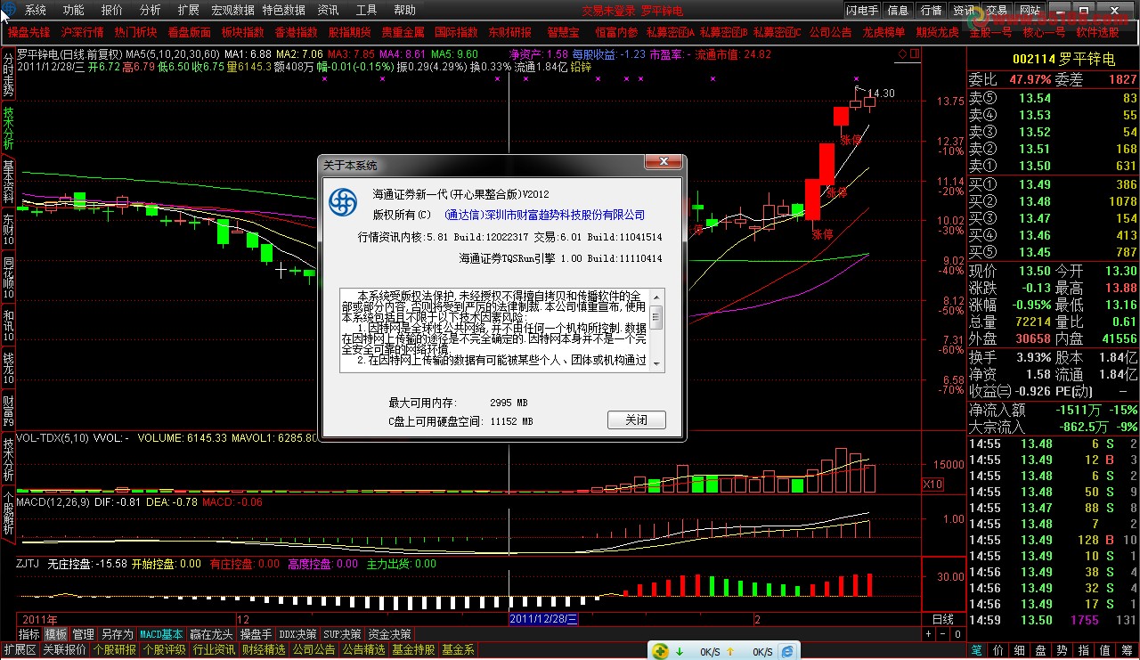Viewport: 1140px width, 660px height.
Task: Click the Haitong logo in About dialog
Action: (x=342, y=202)
